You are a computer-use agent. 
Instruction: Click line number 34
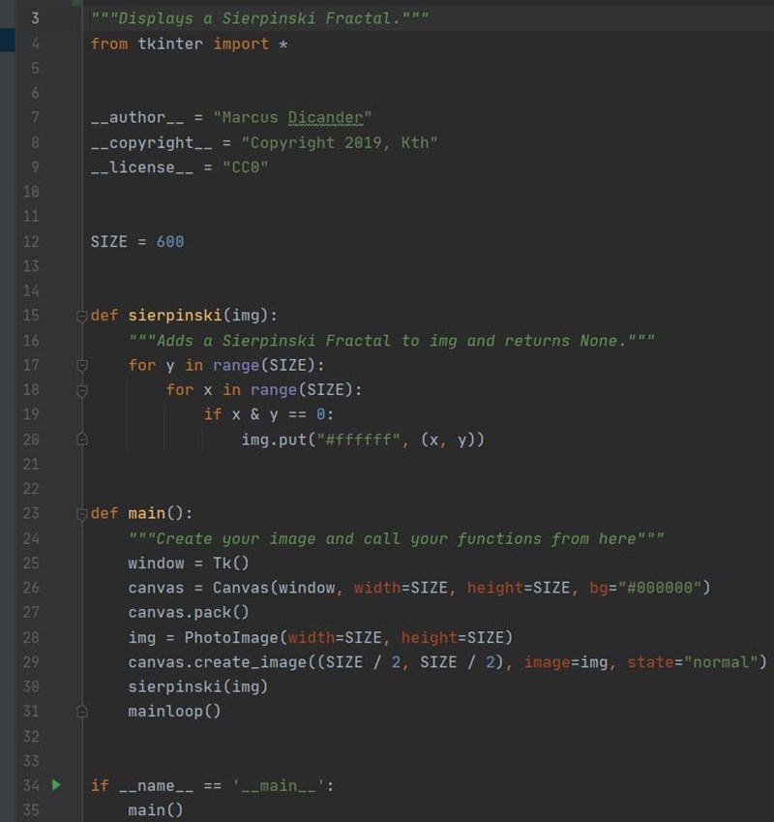point(31,785)
